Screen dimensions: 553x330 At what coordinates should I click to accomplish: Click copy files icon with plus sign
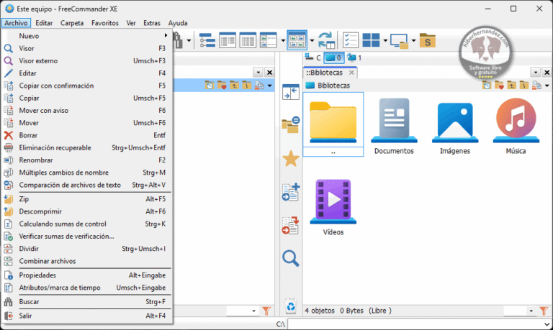(291, 192)
